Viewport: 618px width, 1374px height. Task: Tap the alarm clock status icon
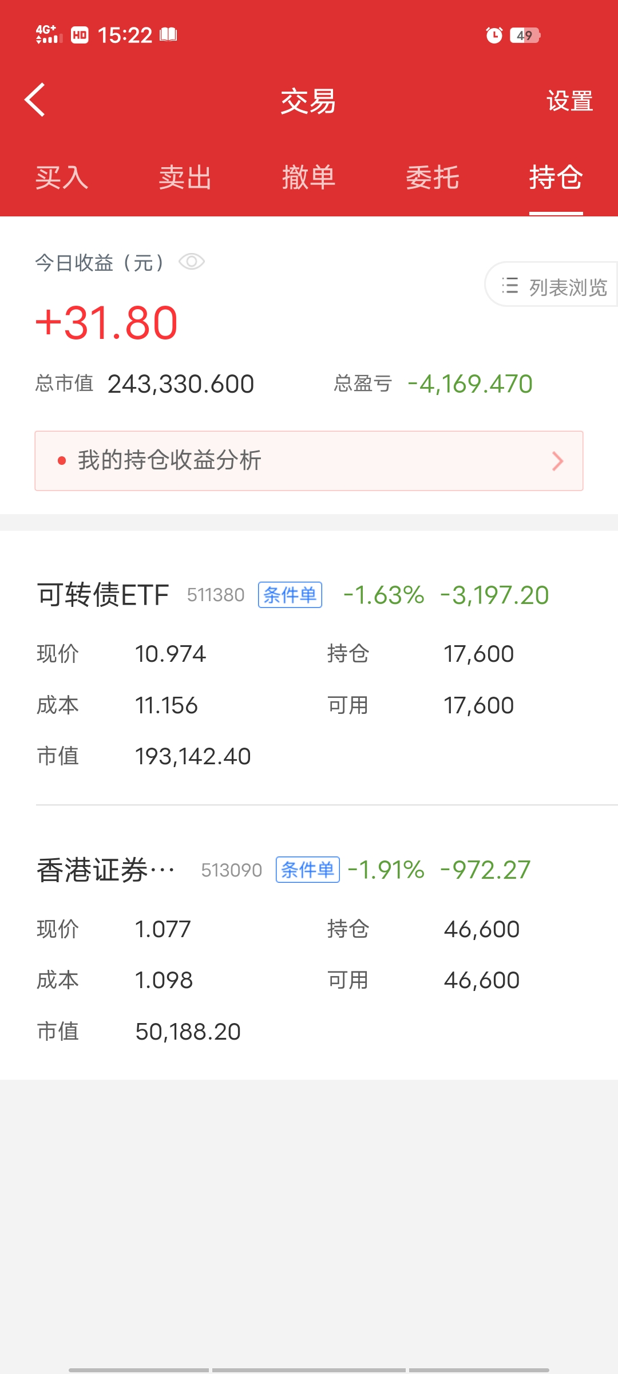click(x=494, y=35)
